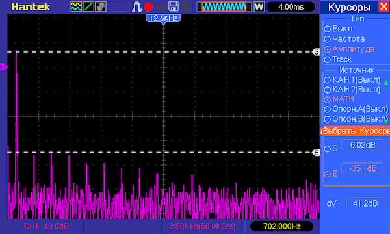This screenshot has height=234, width=390.
Task: Click the floppy disk save icon
Action: pyautogui.click(x=174, y=6)
